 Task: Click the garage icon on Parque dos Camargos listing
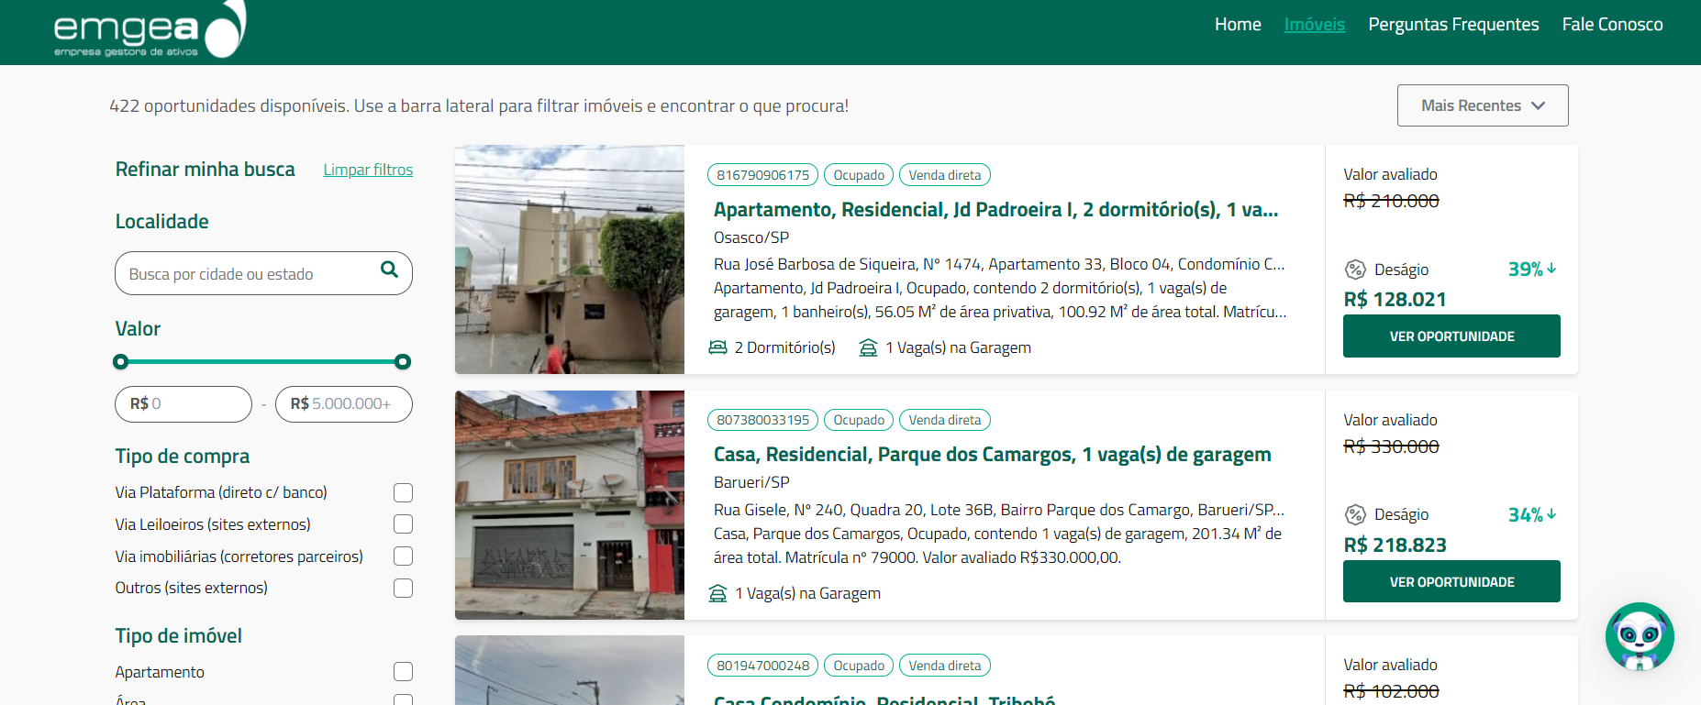pos(718,593)
